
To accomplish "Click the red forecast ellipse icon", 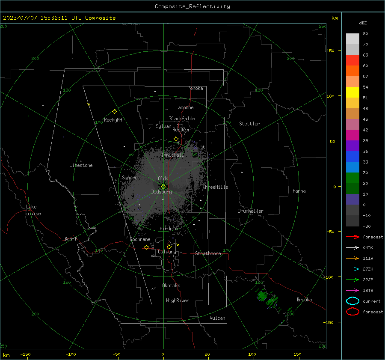I will [x=352, y=312].
